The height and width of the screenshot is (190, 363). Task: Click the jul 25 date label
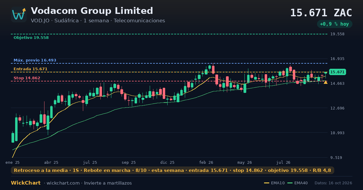(90, 163)
